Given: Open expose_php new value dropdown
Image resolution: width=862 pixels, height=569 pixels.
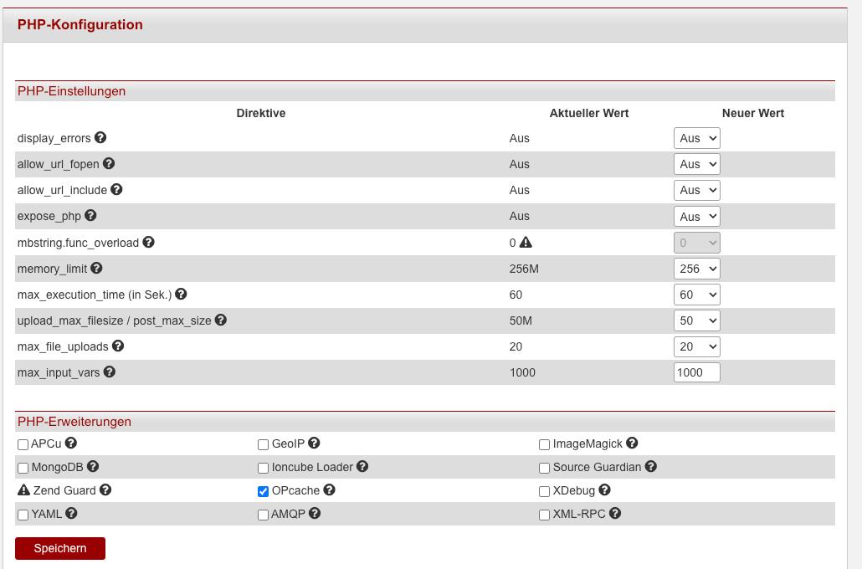Looking at the screenshot, I should coord(696,216).
